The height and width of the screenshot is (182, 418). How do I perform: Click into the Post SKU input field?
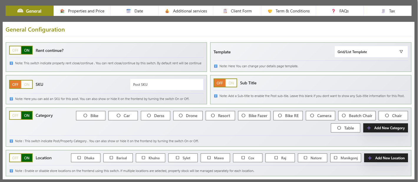(167, 84)
